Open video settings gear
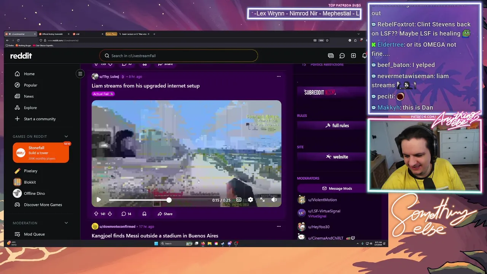The width and height of the screenshot is (487, 274). pos(250,200)
